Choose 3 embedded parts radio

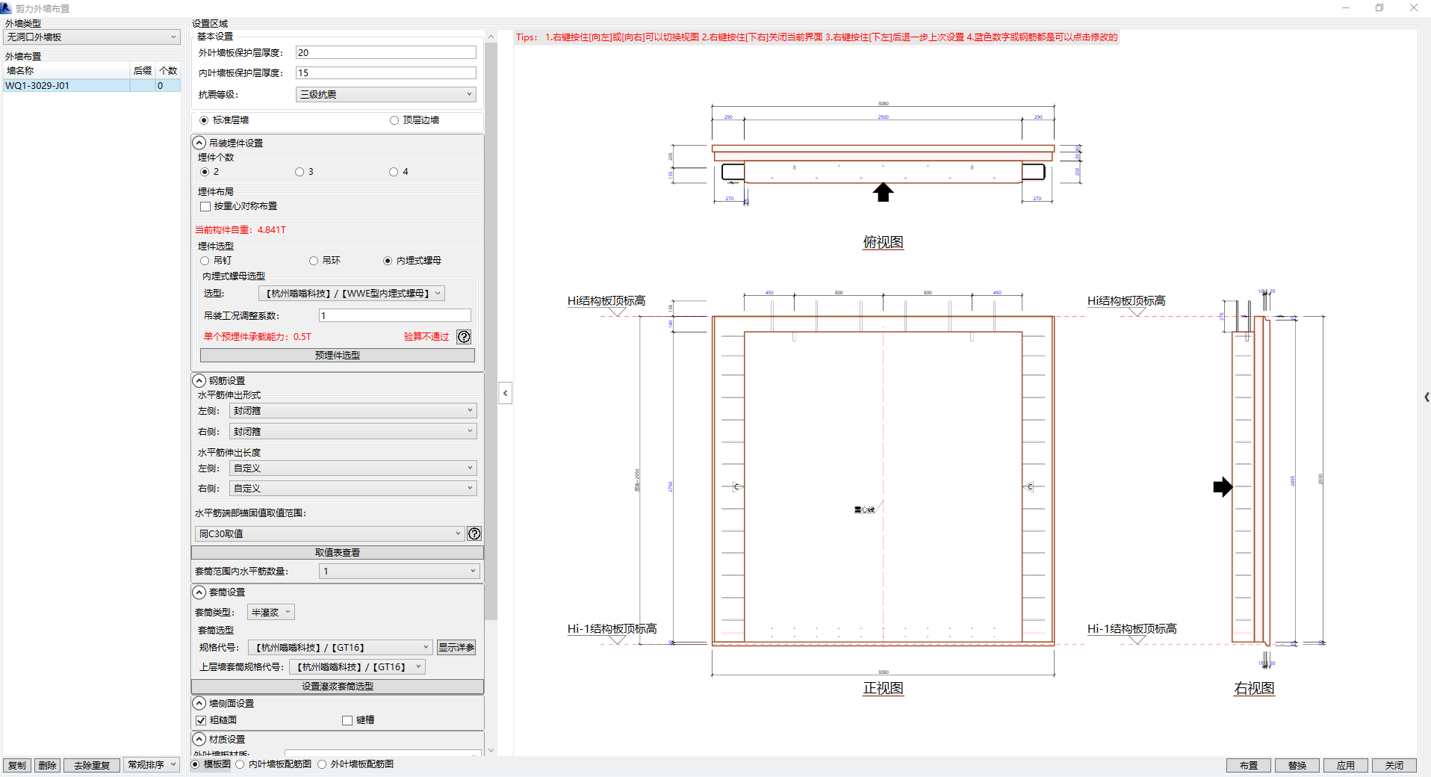click(299, 172)
